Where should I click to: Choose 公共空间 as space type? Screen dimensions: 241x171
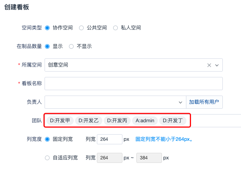tap(81, 28)
